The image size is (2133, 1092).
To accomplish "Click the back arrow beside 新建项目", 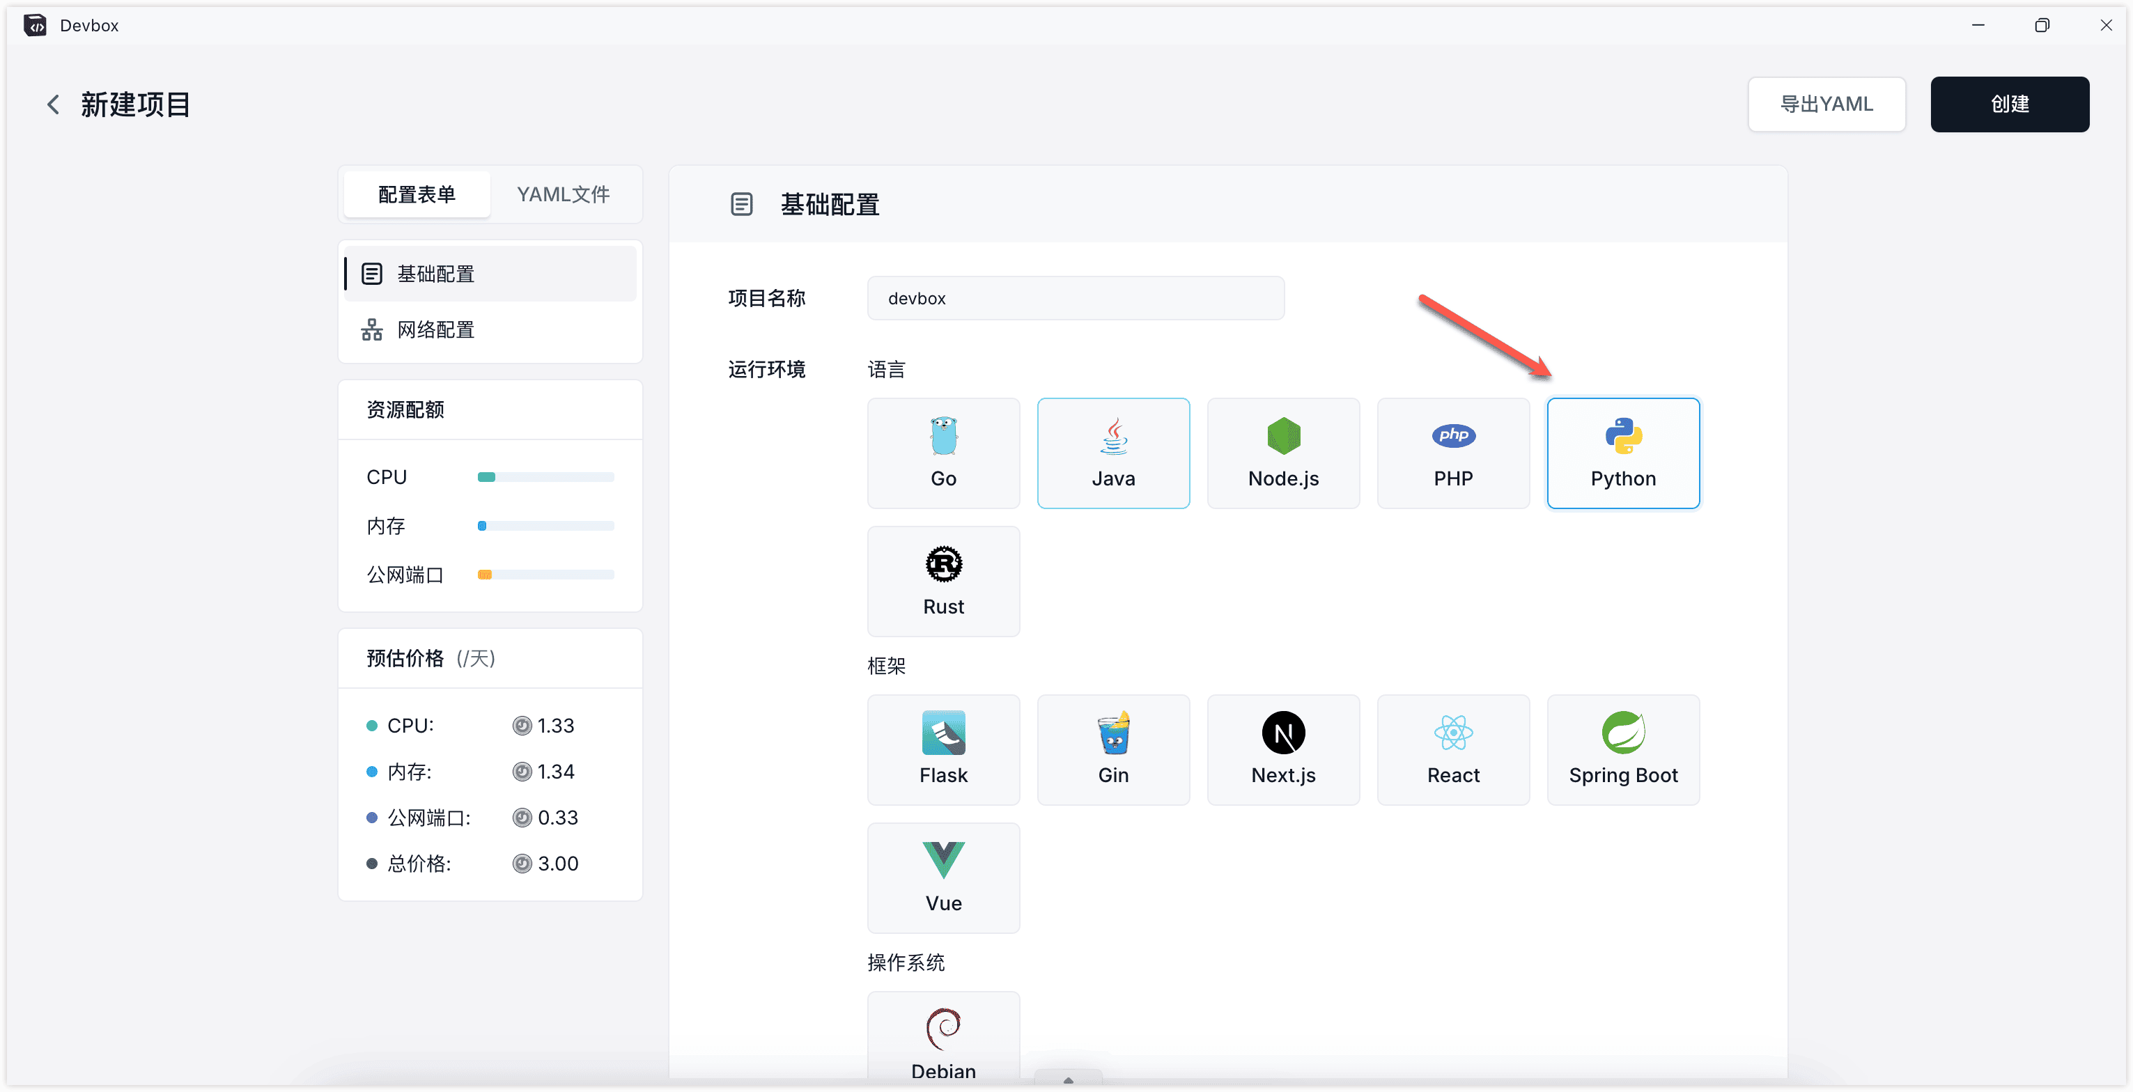I will pyautogui.click(x=54, y=104).
